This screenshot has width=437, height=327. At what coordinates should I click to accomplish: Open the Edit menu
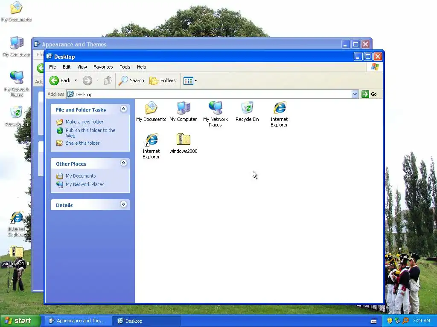[67, 67]
